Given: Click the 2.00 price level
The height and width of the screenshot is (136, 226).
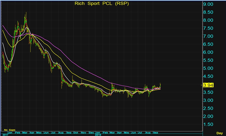Looking at the screenshot, I should pos(208,116).
